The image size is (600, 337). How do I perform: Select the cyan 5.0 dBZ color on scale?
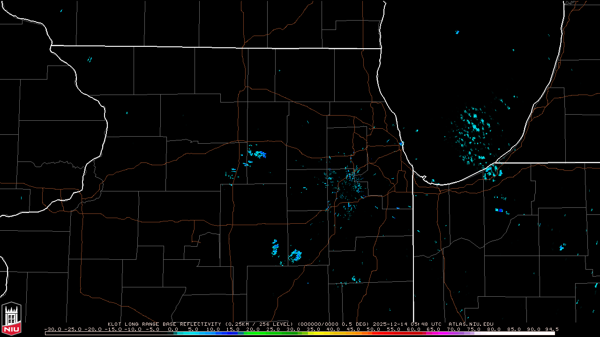click(193, 333)
